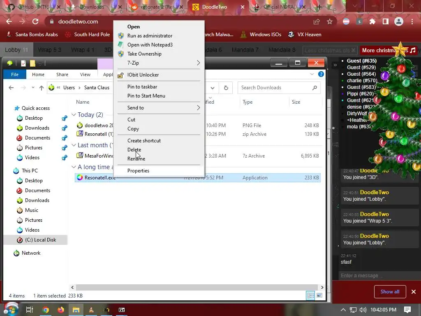
Task: Collapse the Last month group
Action: coord(74,145)
